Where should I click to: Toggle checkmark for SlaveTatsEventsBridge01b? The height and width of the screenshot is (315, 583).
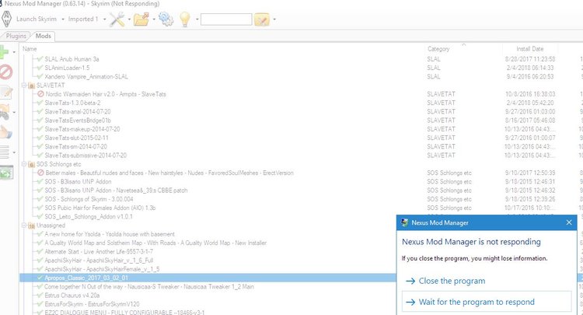point(40,120)
